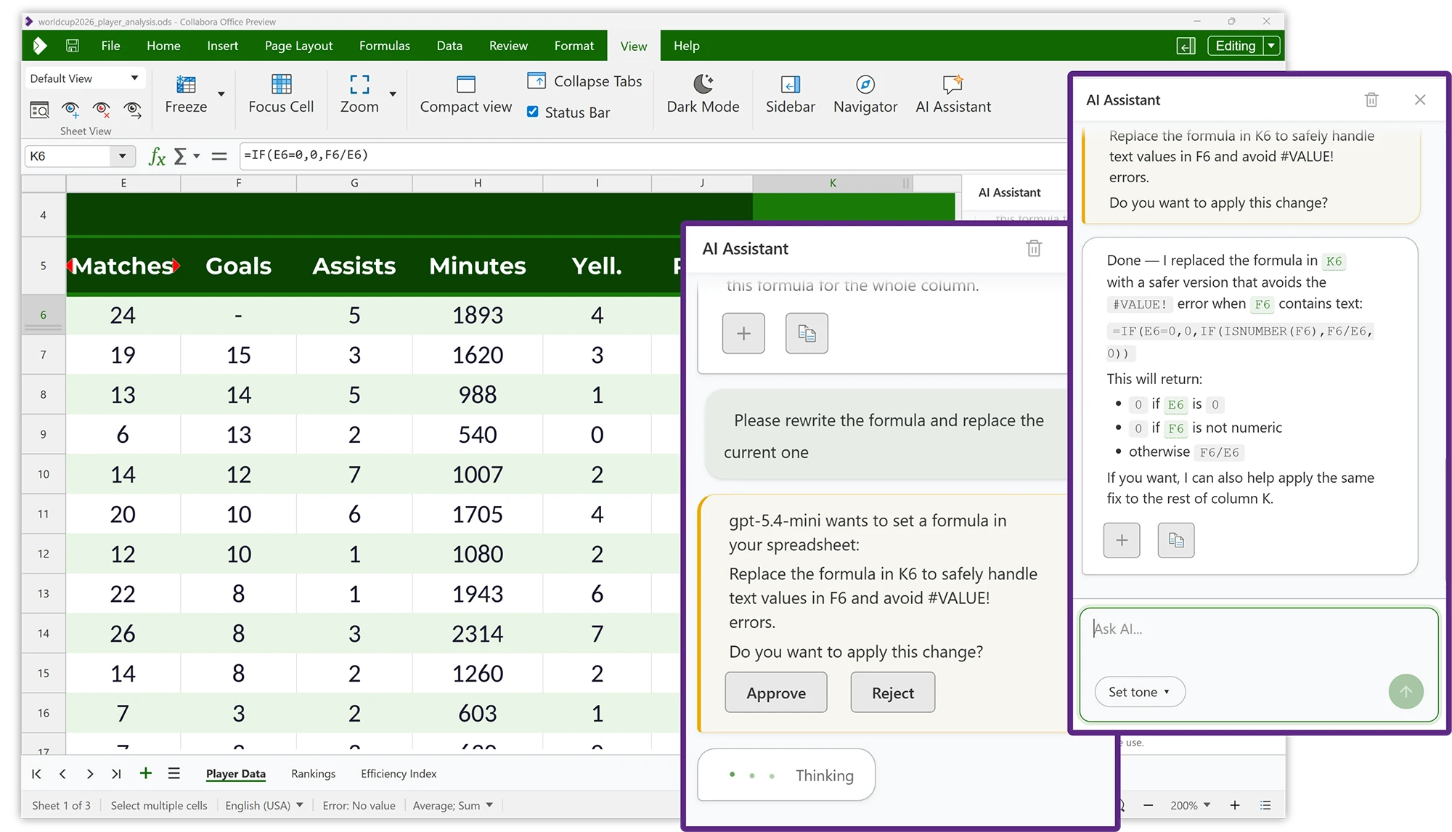
Task: Expand the Zoom dropdown arrow
Action: click(393, 94)
